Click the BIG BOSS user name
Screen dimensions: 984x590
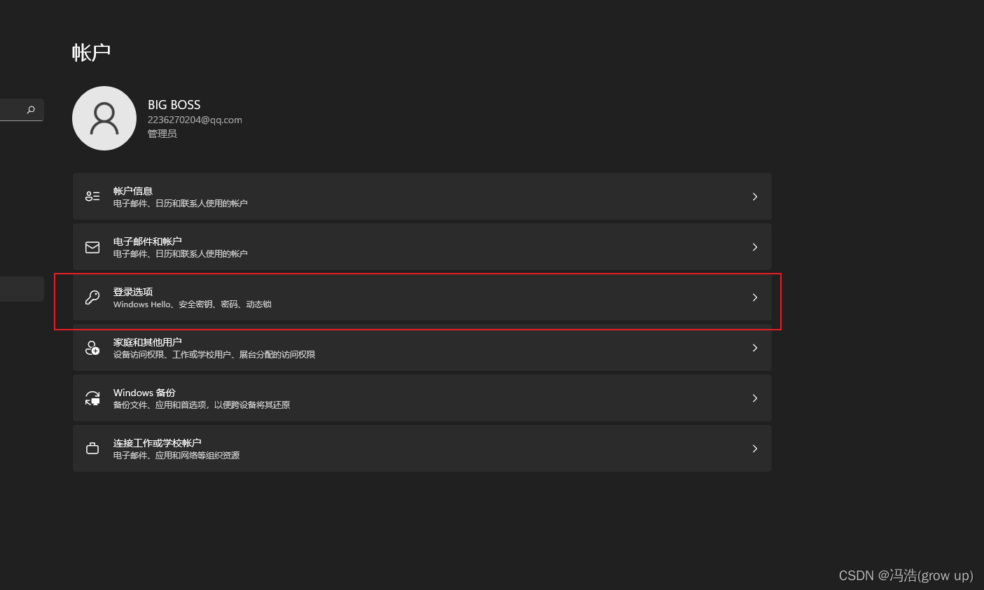(174, 105)
